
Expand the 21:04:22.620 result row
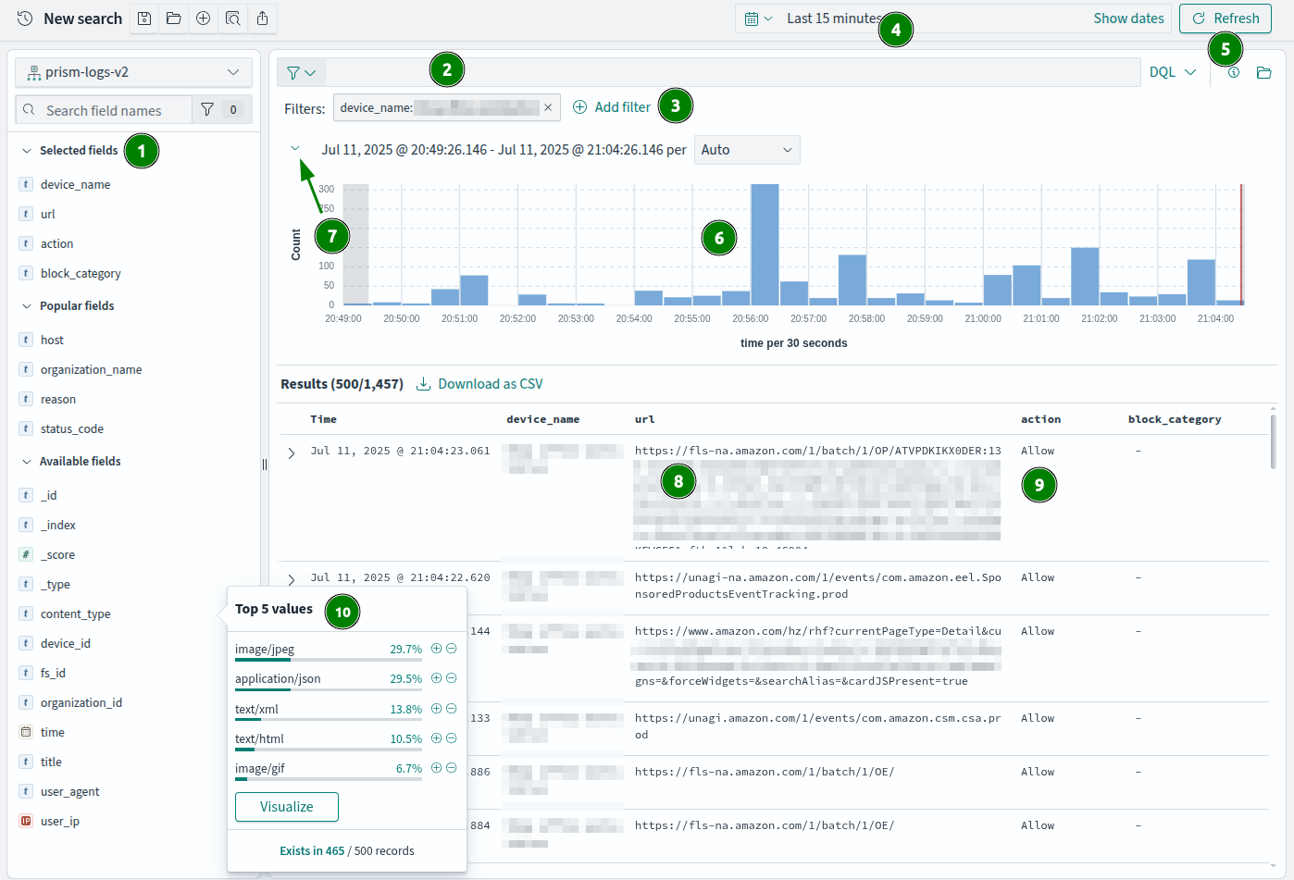pyautogui.click(x=292, y=580)
